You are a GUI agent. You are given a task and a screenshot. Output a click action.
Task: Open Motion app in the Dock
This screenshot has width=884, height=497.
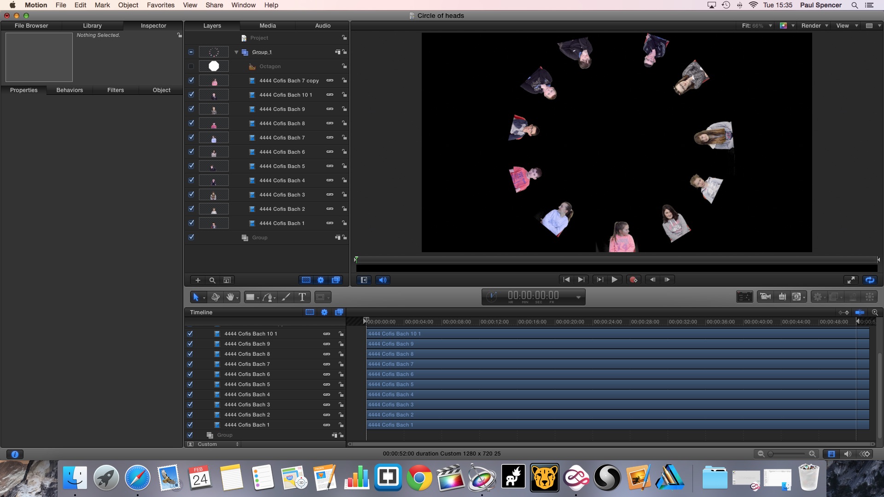click(482, 478)
